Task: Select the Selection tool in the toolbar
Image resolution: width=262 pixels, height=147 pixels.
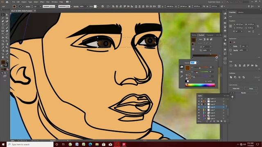Action: (x=3, y=15)
